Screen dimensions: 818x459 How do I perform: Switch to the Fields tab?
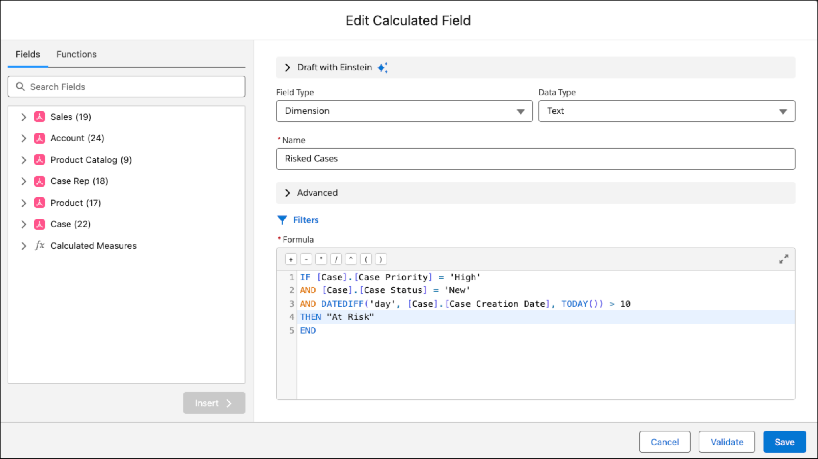click(28, 54)
